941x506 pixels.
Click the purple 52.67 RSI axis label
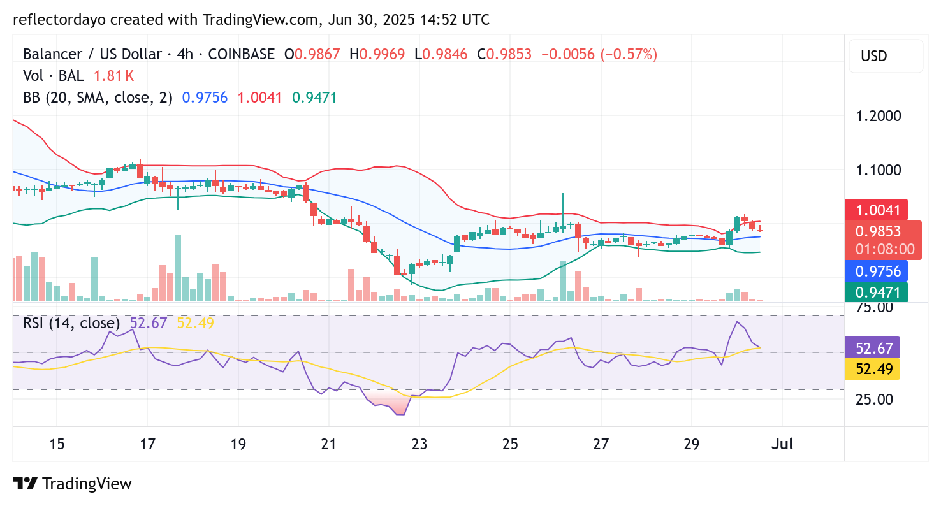click(872, 348)
